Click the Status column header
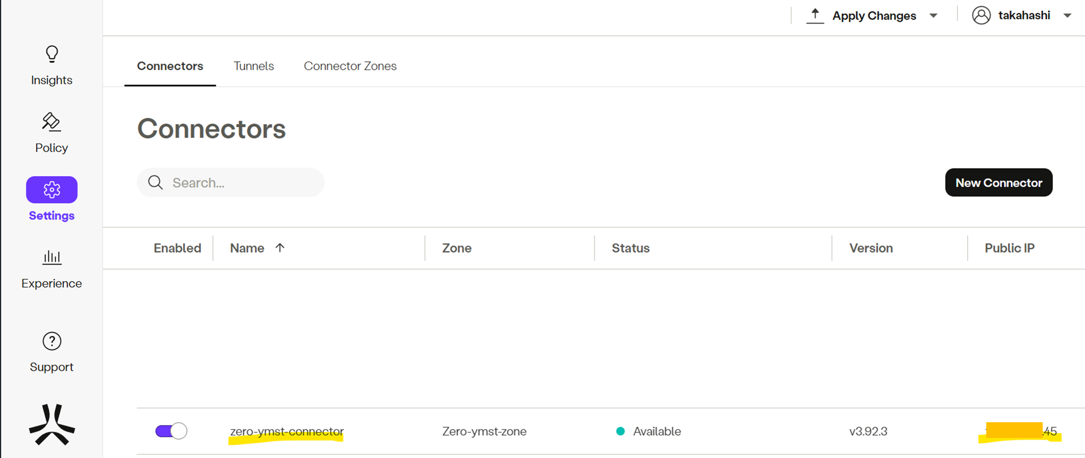Image resolution: width=1085 pixels, height=458 pixels. pyautogui.click(x=630, y=248)
